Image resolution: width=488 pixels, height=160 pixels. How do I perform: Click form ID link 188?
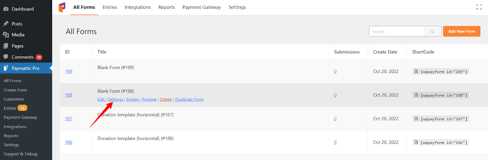point(69,95)
